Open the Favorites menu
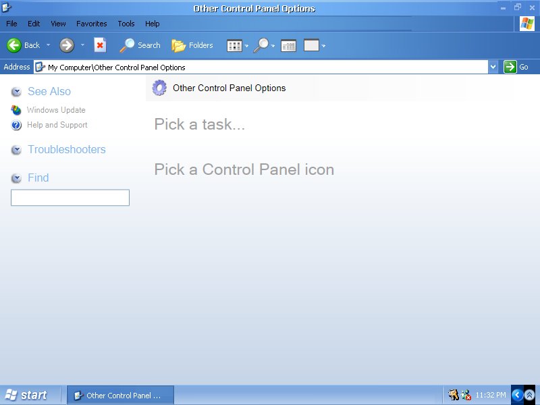 [91, 24]
